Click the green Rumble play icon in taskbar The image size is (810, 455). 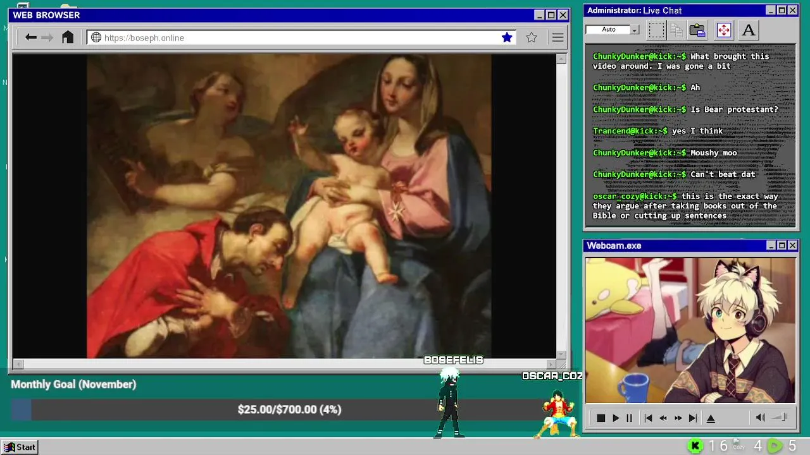coord(774,446)
